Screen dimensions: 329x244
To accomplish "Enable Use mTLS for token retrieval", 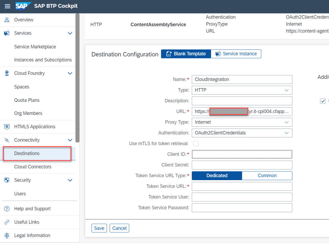I will [196, 144].
